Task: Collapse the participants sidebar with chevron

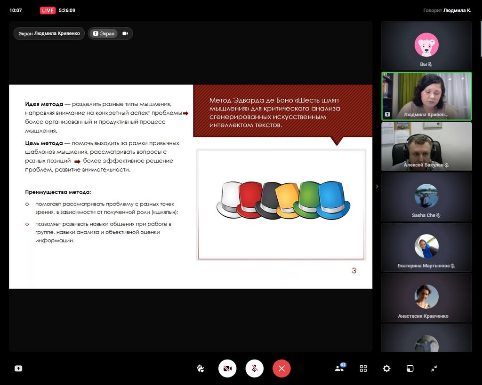Action: click(x=377, y=187)
